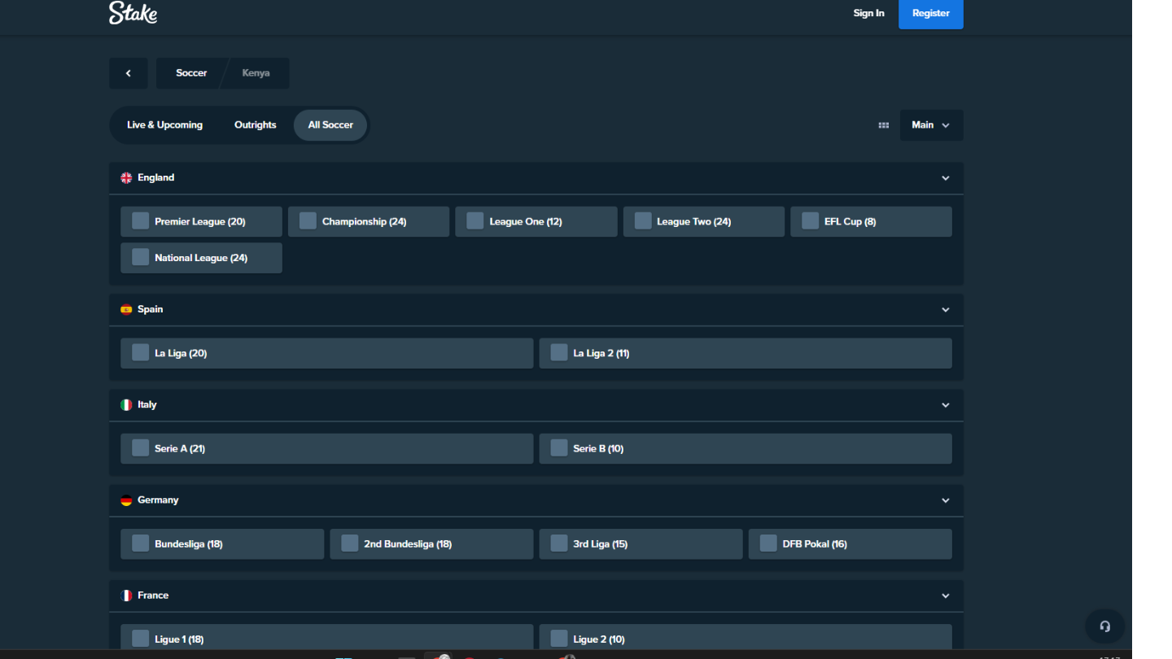Switch to the Outrights tab

(256, 125)
